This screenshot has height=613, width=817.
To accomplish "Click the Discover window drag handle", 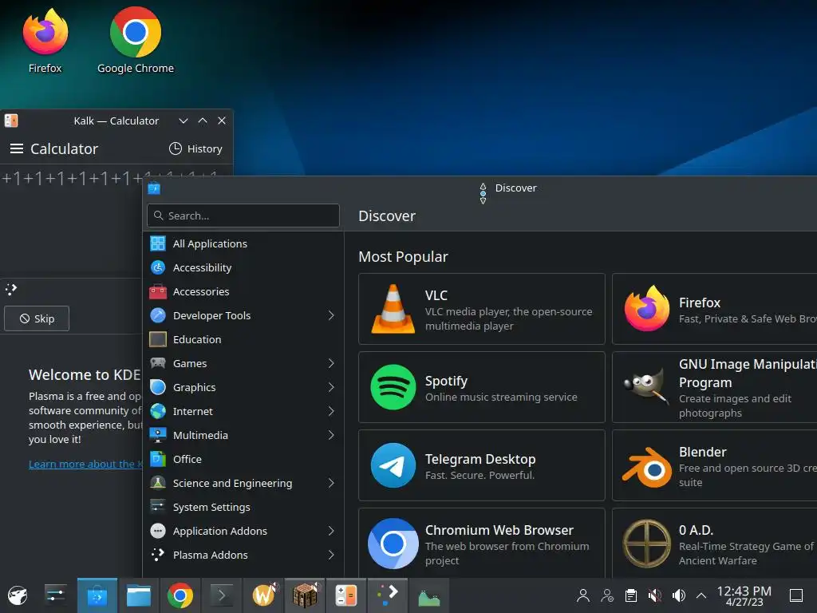I will tap(483, 193).
